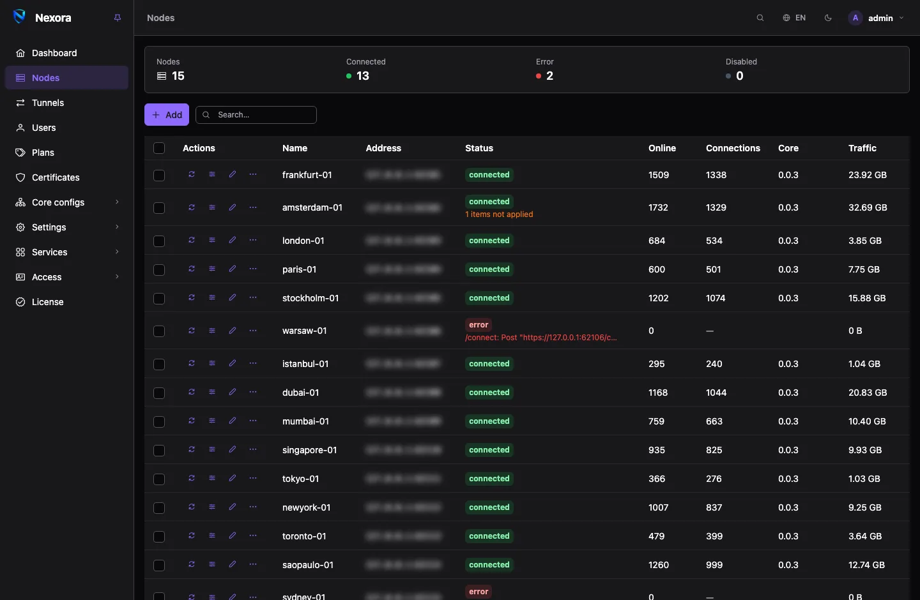Screen dimensions: 920x600
Task: Click the Add node button
Action: [167, 115]
